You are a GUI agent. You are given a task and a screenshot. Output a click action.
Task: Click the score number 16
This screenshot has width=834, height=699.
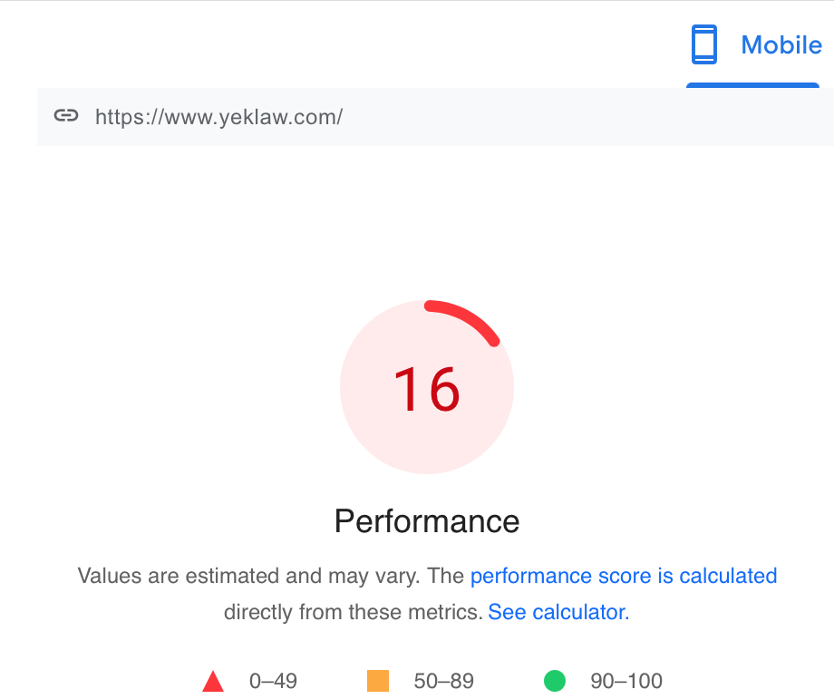point(427,390)
